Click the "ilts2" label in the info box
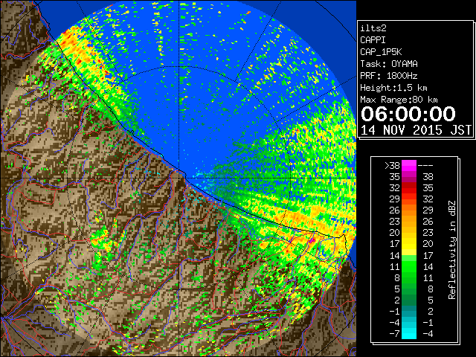 [373, 28]
